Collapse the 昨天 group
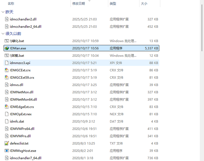204x161 pixels. 3,12
